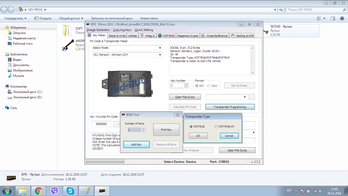Open Viber from the taskbar

pyautogui.click(x=54, y=191)
